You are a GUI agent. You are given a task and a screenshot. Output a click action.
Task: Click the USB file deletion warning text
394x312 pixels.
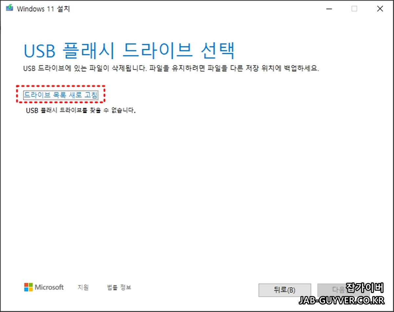tap(171, 69)
